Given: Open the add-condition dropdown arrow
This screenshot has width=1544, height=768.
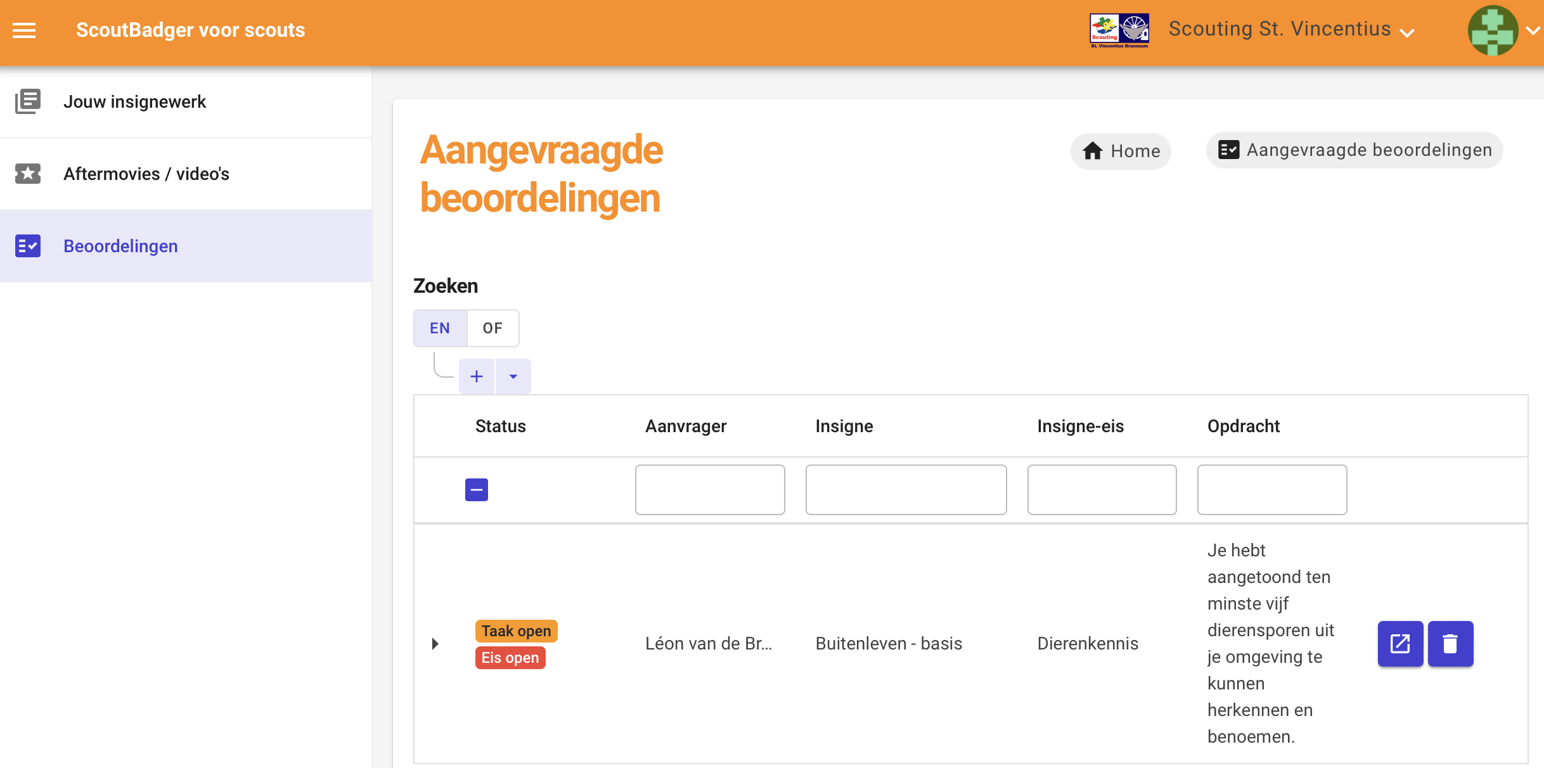Looking at the screenshot, I should (x=513, y=376).
